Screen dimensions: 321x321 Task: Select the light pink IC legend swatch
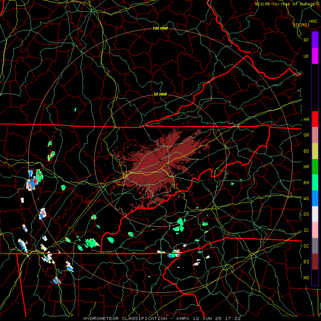tap(315, 230)
